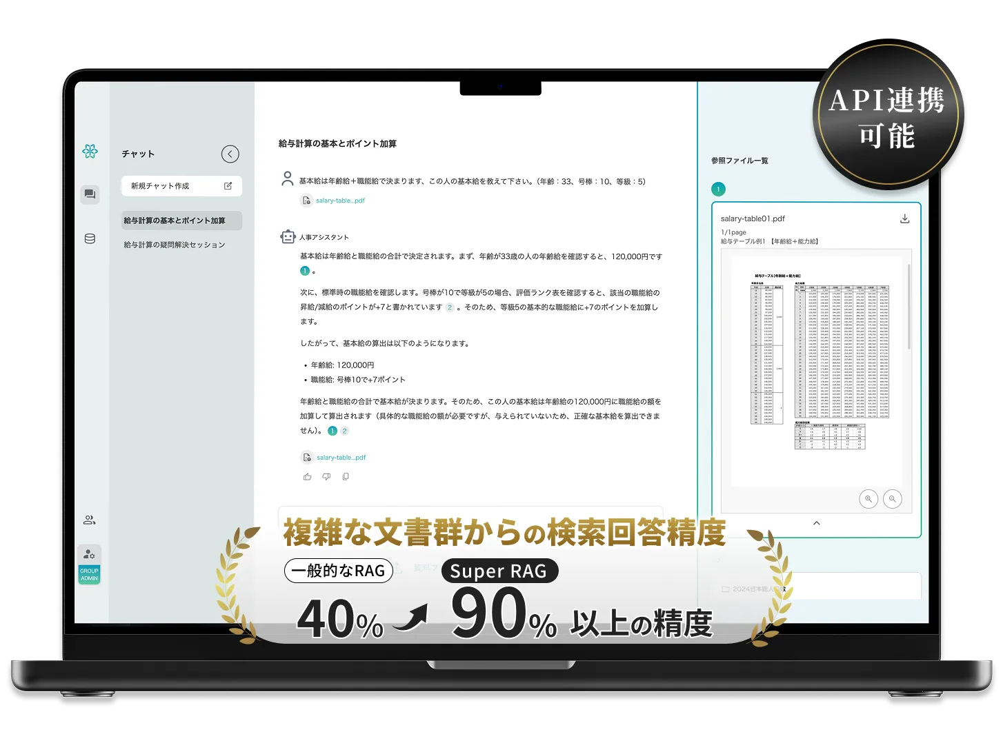
Task: Click the users icon near sidebar bottom
Action: 89,520
